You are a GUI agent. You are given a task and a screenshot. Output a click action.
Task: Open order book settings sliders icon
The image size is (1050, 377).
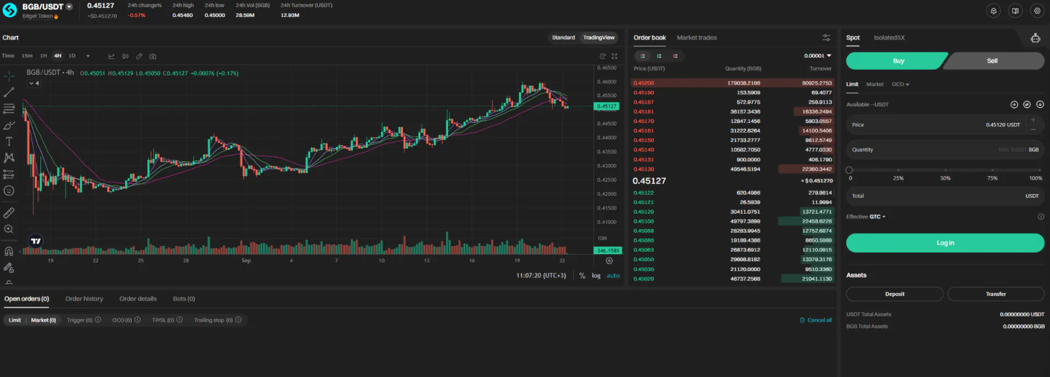tap(826, 38)
